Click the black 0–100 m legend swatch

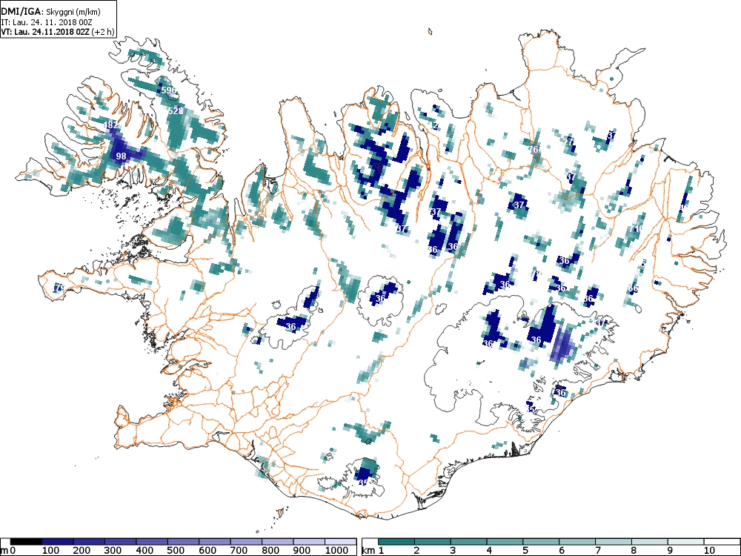pos(26,542)
